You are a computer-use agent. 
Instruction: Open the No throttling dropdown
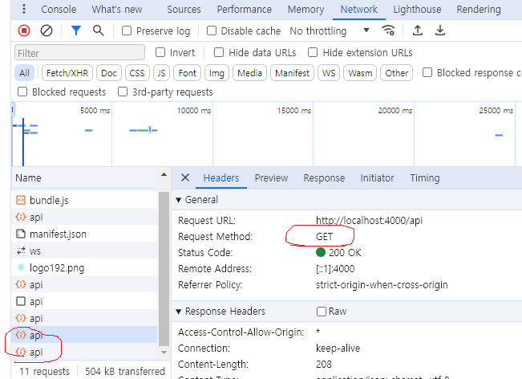pyautogui.click(x=330, y=31)
